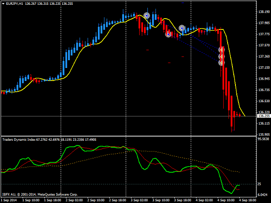
Task: Click the 95.5638 indicator scale value
Action: tap(263, 139)
